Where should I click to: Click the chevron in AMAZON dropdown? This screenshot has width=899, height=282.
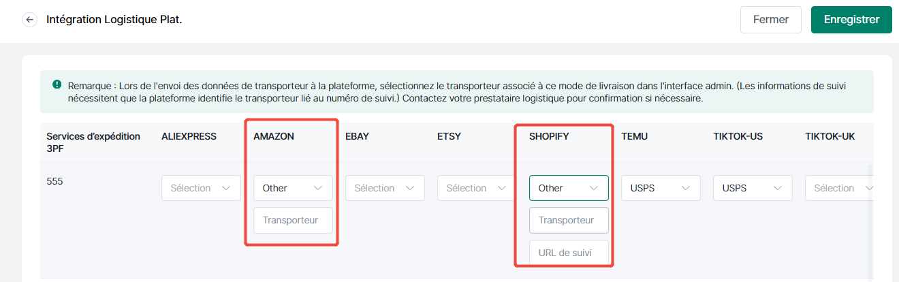(318, 188)
